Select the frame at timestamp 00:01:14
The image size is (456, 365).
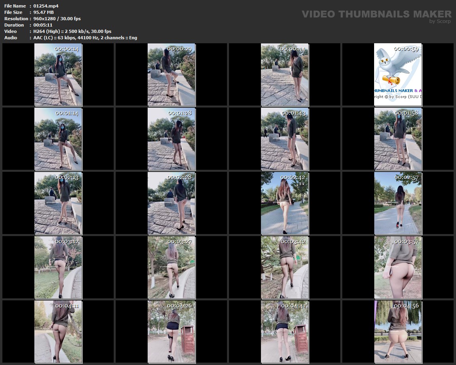(x=58, y=139)
